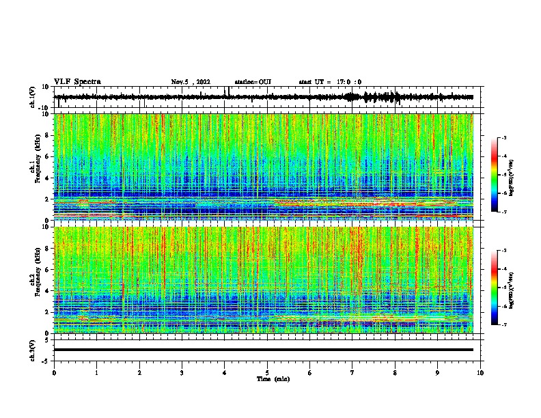Screen dimensions: 541x418
Task: Click time axis tick label "4"
Action: pos(225,373)
